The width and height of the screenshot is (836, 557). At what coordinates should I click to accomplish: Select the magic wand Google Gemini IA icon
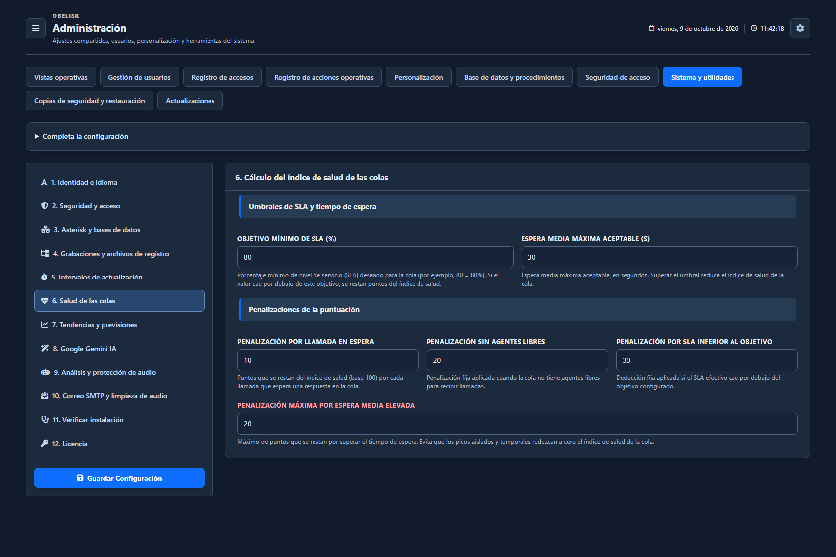[45, 349]
